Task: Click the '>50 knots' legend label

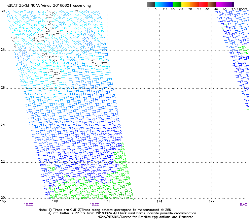Action: (x=239, y=9)
